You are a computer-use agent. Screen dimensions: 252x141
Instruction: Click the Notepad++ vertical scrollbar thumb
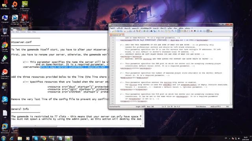(x=231, y=42)
